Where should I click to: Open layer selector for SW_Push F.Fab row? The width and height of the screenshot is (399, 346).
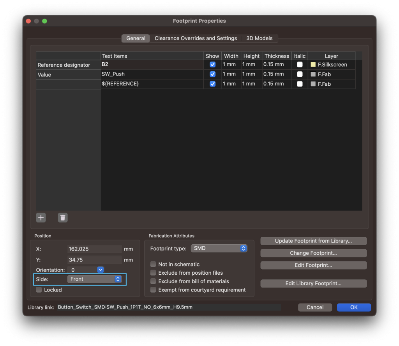pos(332,74)
